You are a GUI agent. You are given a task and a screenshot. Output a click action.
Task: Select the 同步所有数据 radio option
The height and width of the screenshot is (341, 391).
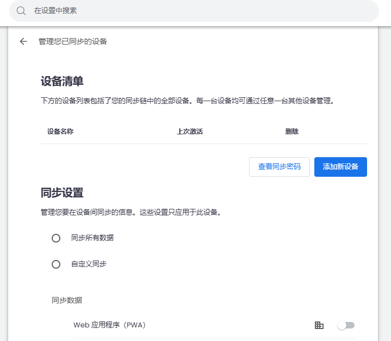pos(56,238)
